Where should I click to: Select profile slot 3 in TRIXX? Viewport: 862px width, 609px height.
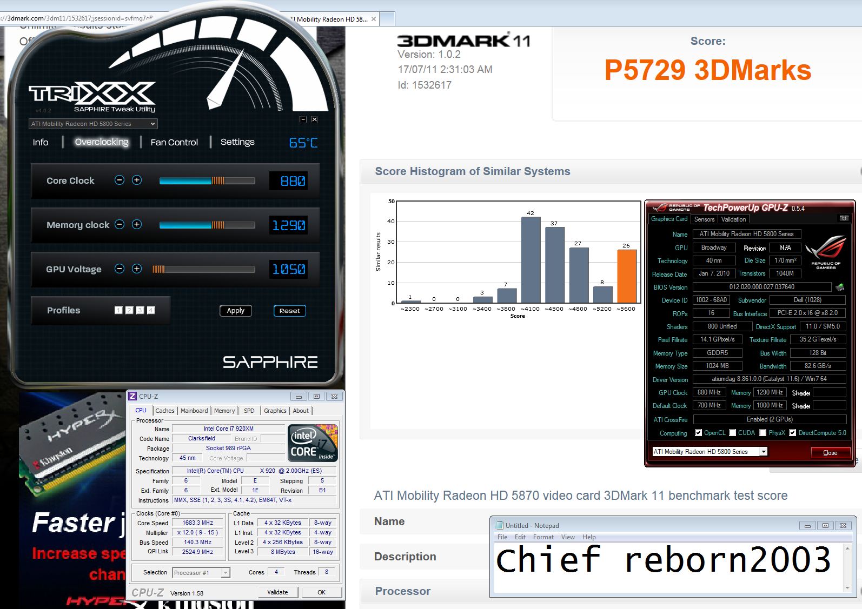140,310
